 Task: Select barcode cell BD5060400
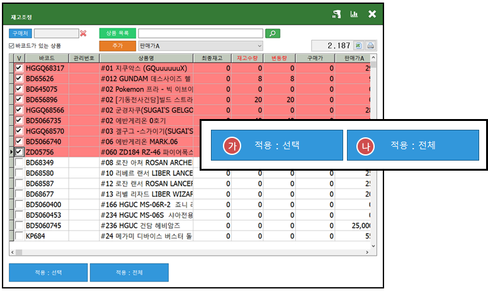click(x=47, y=205)
